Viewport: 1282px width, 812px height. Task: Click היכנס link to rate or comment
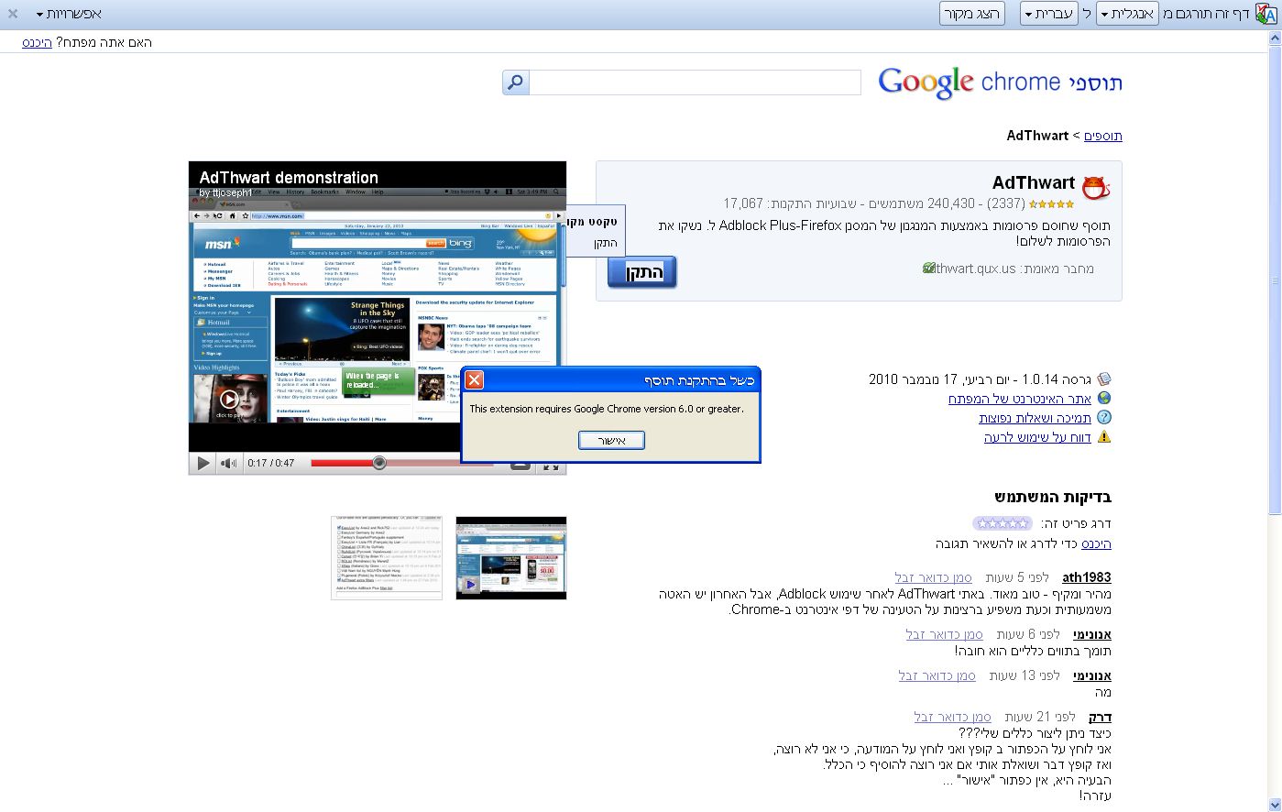pyautogui.click(x=1096, y=543)
